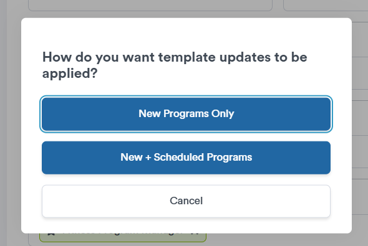Image resolution: width=368 pixels, height=246 pixels.
Task: Dismiss the dialog using the Cancel button
Action: coord(186,201)
